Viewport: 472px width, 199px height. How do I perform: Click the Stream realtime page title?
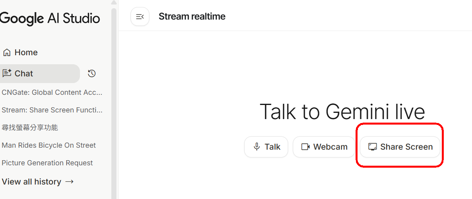192,16
